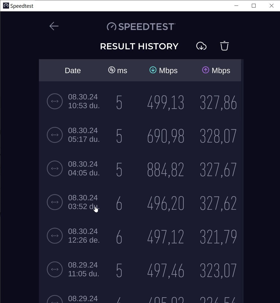Viewport: 280px width, 303px height.
Task: Sort by the upload Mbps column header
Action: coord(216,70)
